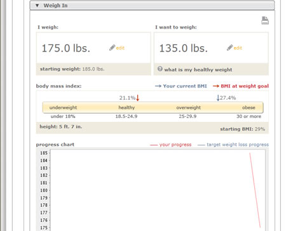The width and height of the screenshot is (286, 231).
Task: Click the red arrow marker at 21.1%
Action: pyautogui.click(x=138, y=98)
